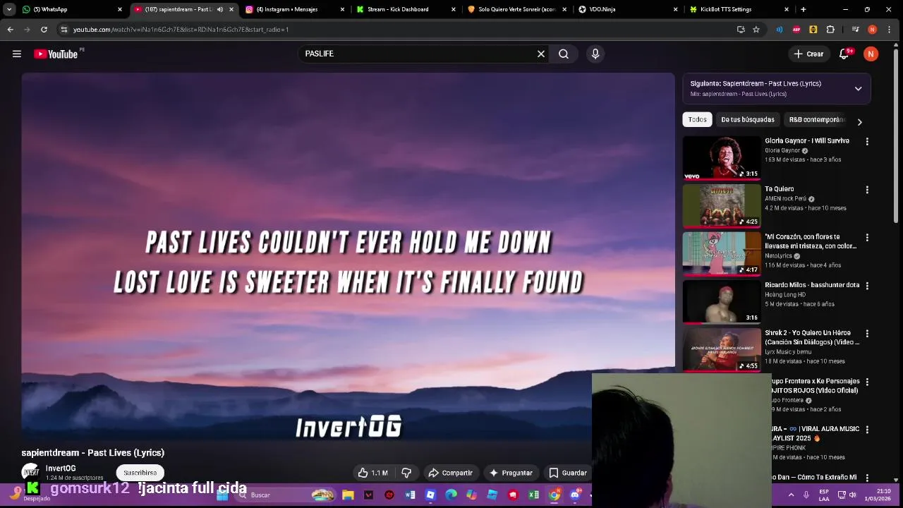Switch to KickBot TTS Settings tab
The image size is (903, 508).
pyautogui.click(x=734, y=9)
